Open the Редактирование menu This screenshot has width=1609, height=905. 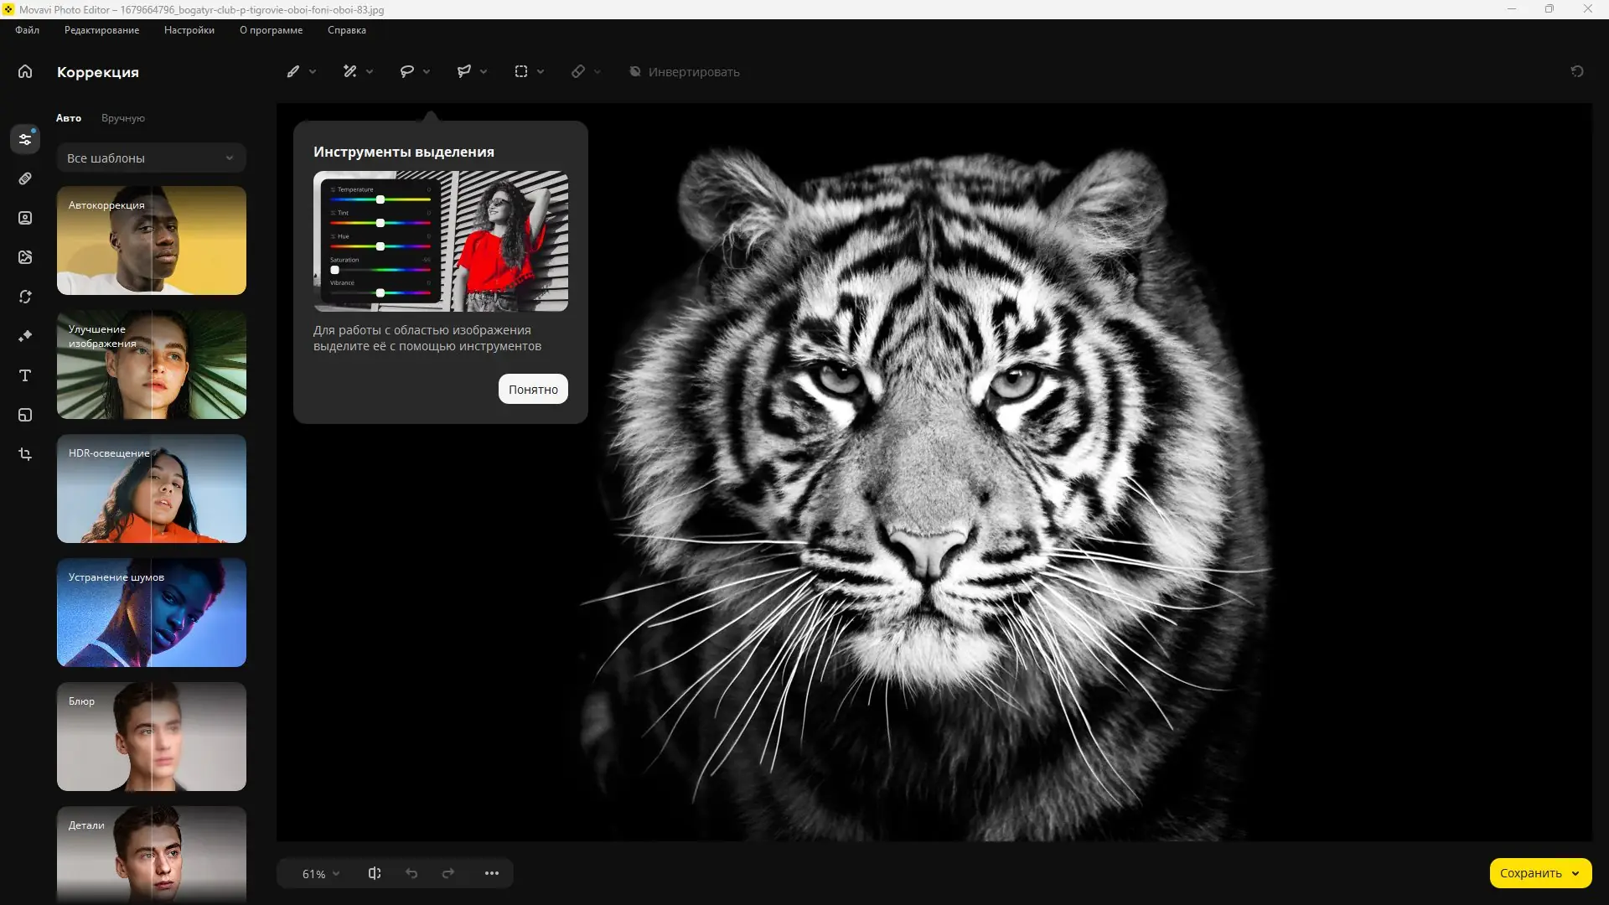coord(101,30)
